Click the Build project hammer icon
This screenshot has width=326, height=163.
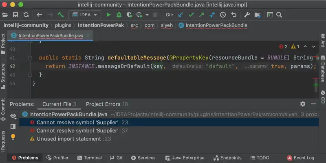point(61,15)
